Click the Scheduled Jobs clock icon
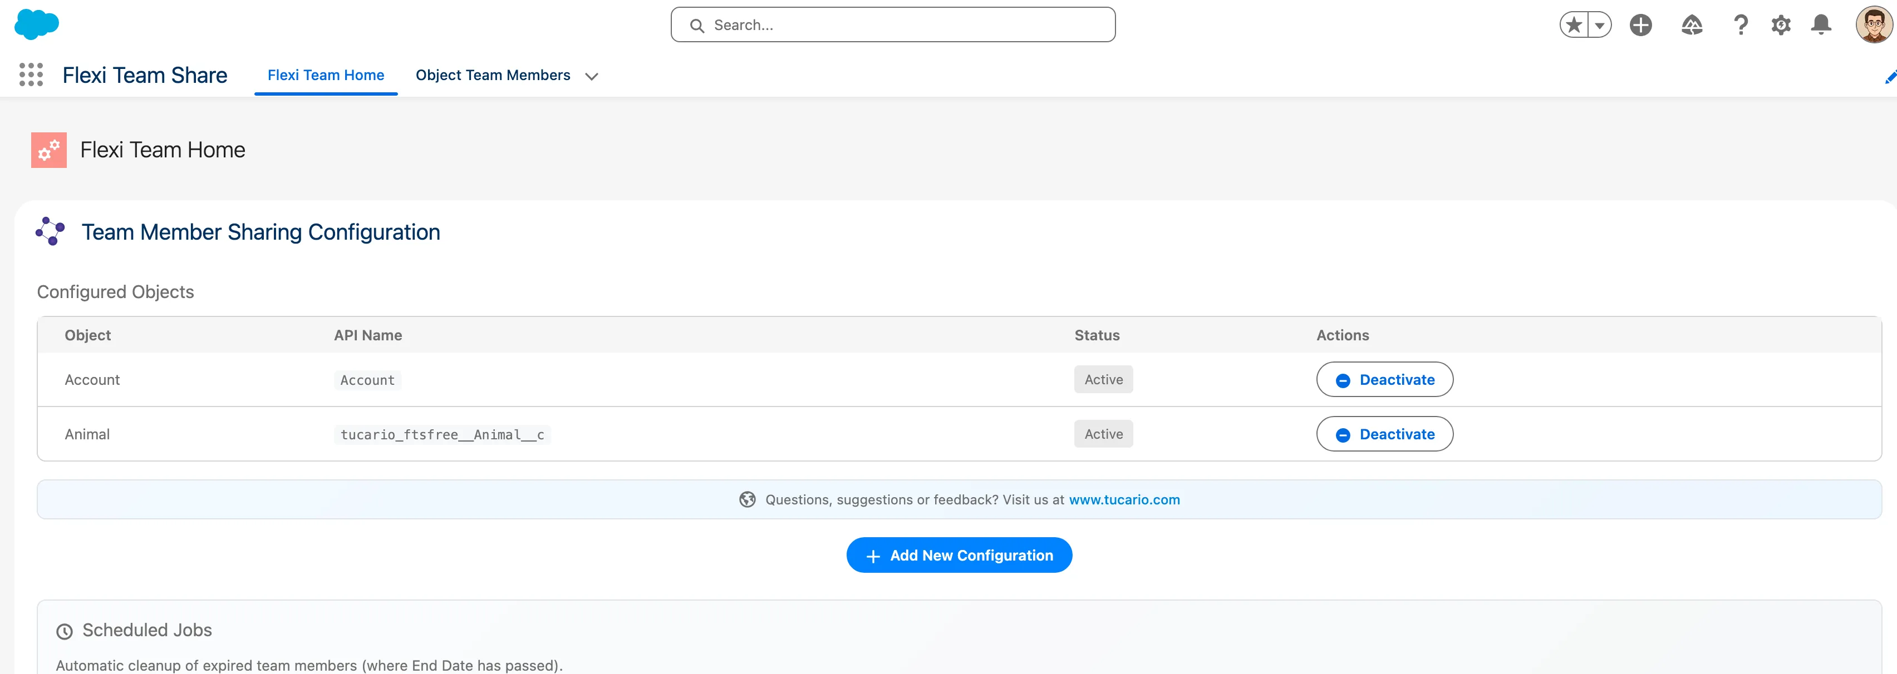The image size is (1897, 674). tap(65, 630)
